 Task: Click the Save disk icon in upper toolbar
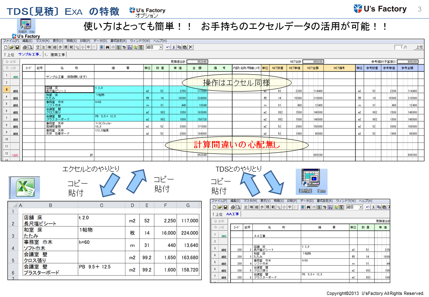[17, 47]
